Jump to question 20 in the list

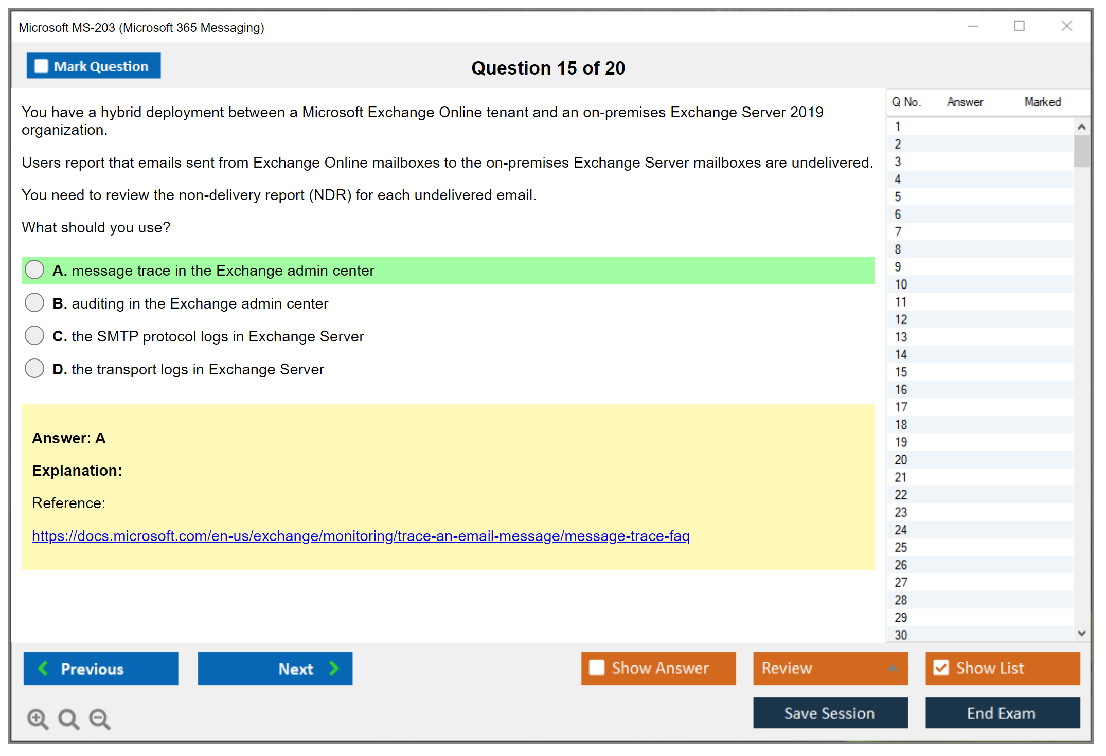(901, 459)
